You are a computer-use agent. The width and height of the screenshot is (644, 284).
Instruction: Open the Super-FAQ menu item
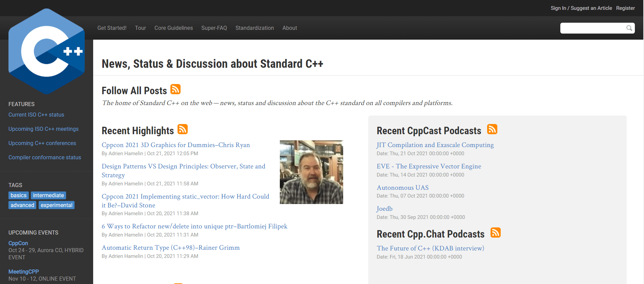[214, 28]
